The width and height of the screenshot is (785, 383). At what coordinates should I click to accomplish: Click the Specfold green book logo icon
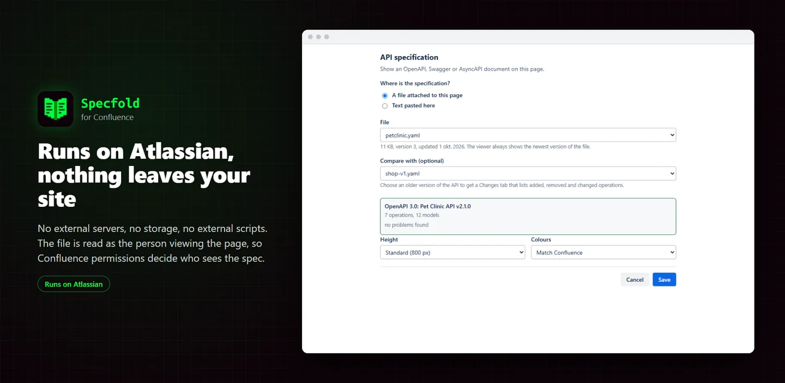56,109
